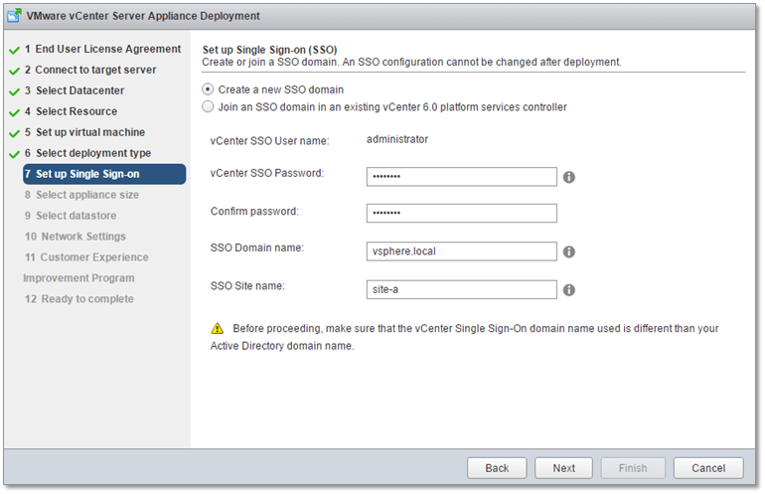Image resolution: width=765 pixels, height=494 pixels.
Task: Select Join an SSO domain in existing vCenter
Action: (x=208, y=106)
